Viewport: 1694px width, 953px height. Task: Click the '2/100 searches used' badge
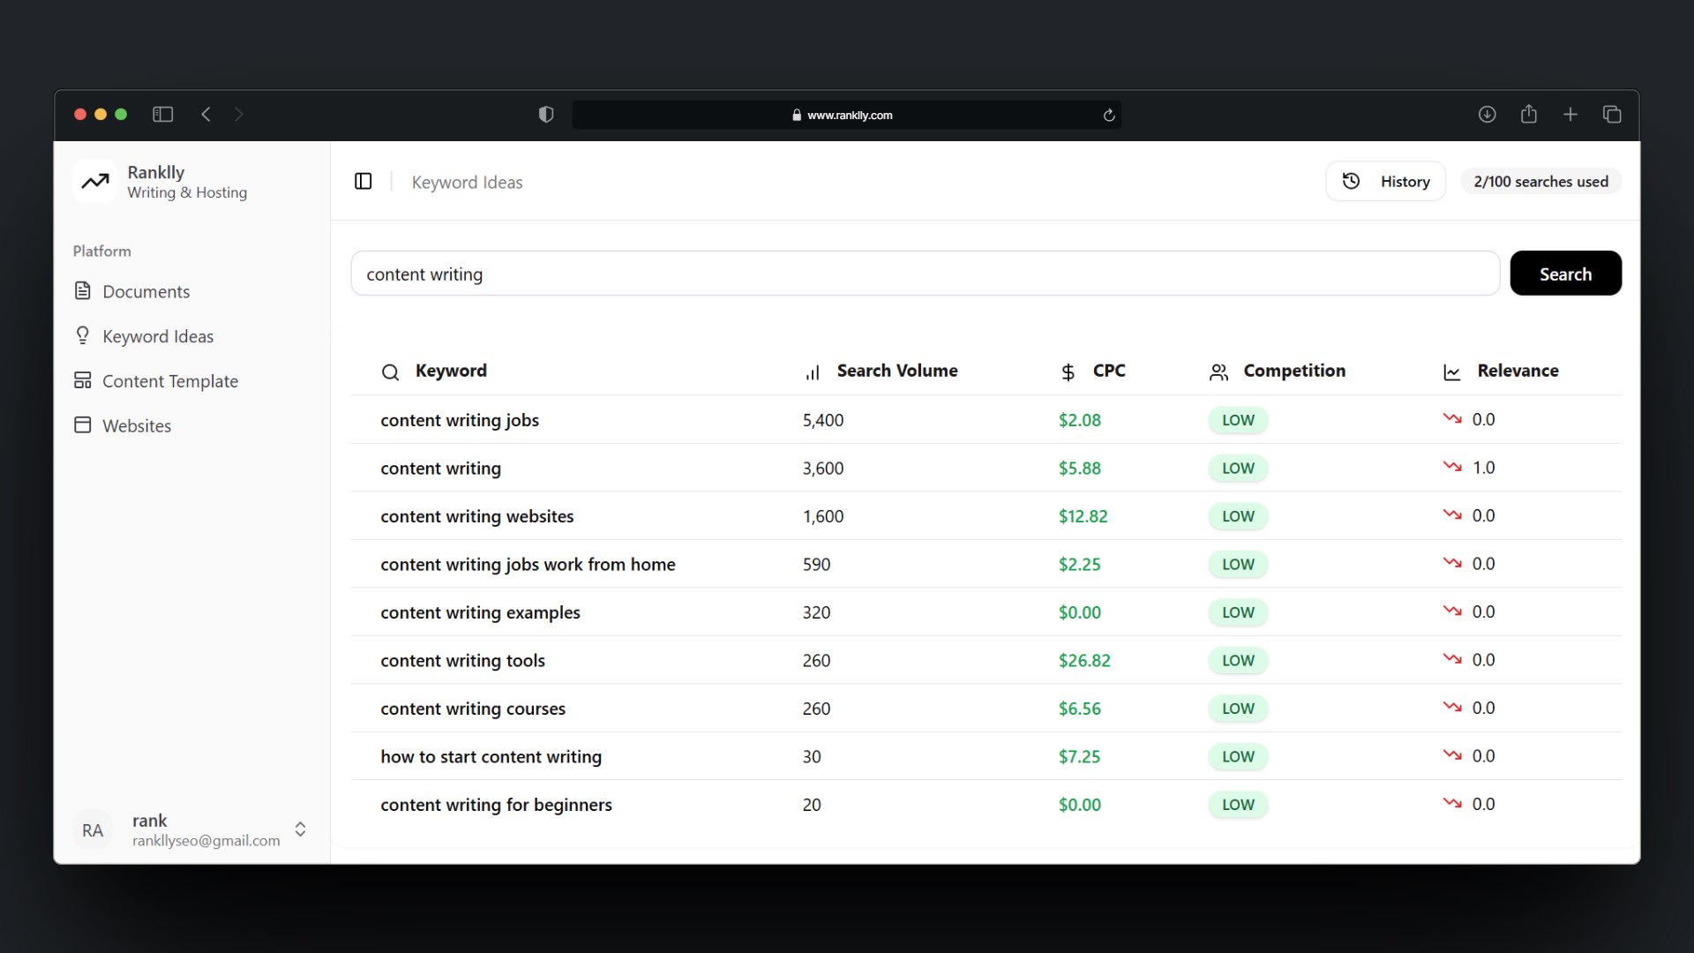[1540, 181]
